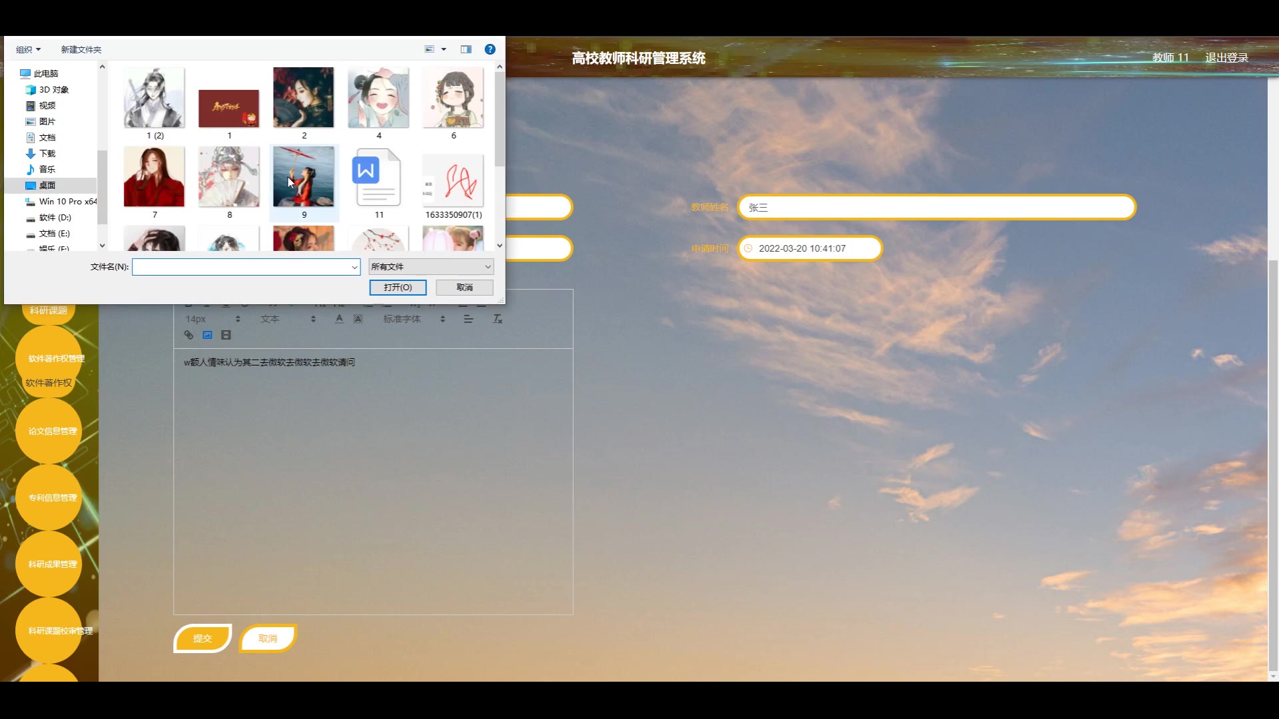This screenshot has width=1279, height=719.
Task: Select the image file named 4
Action: pos(378,103)
